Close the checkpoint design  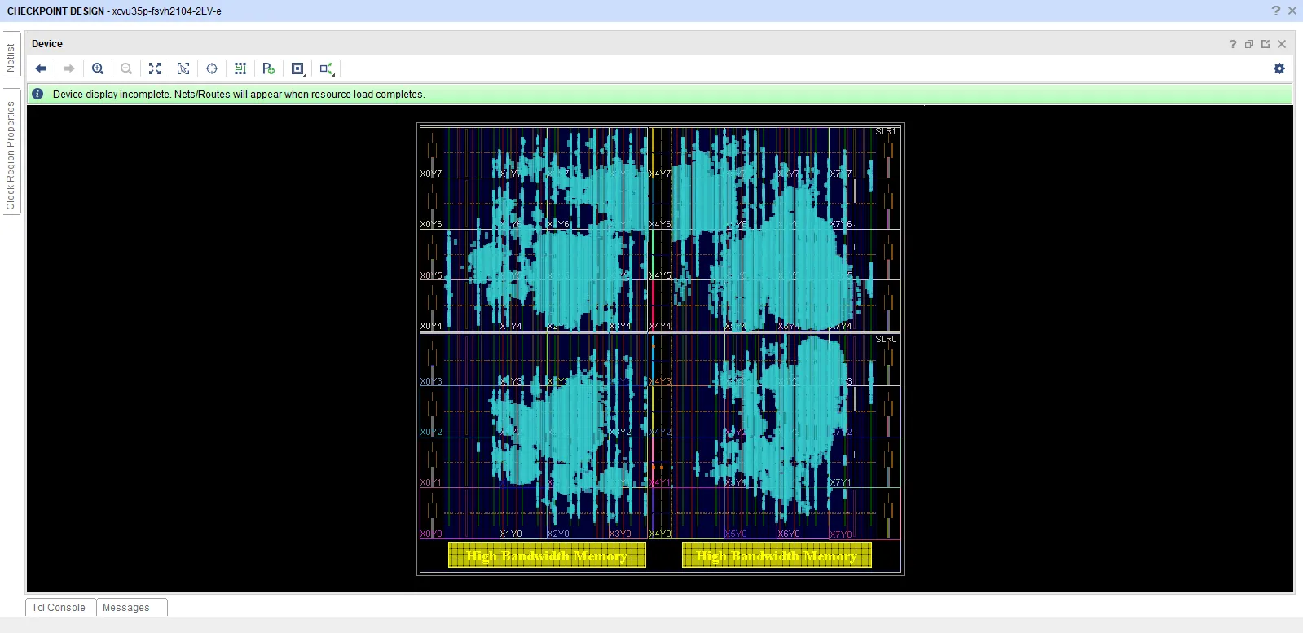coord(1292,11)
